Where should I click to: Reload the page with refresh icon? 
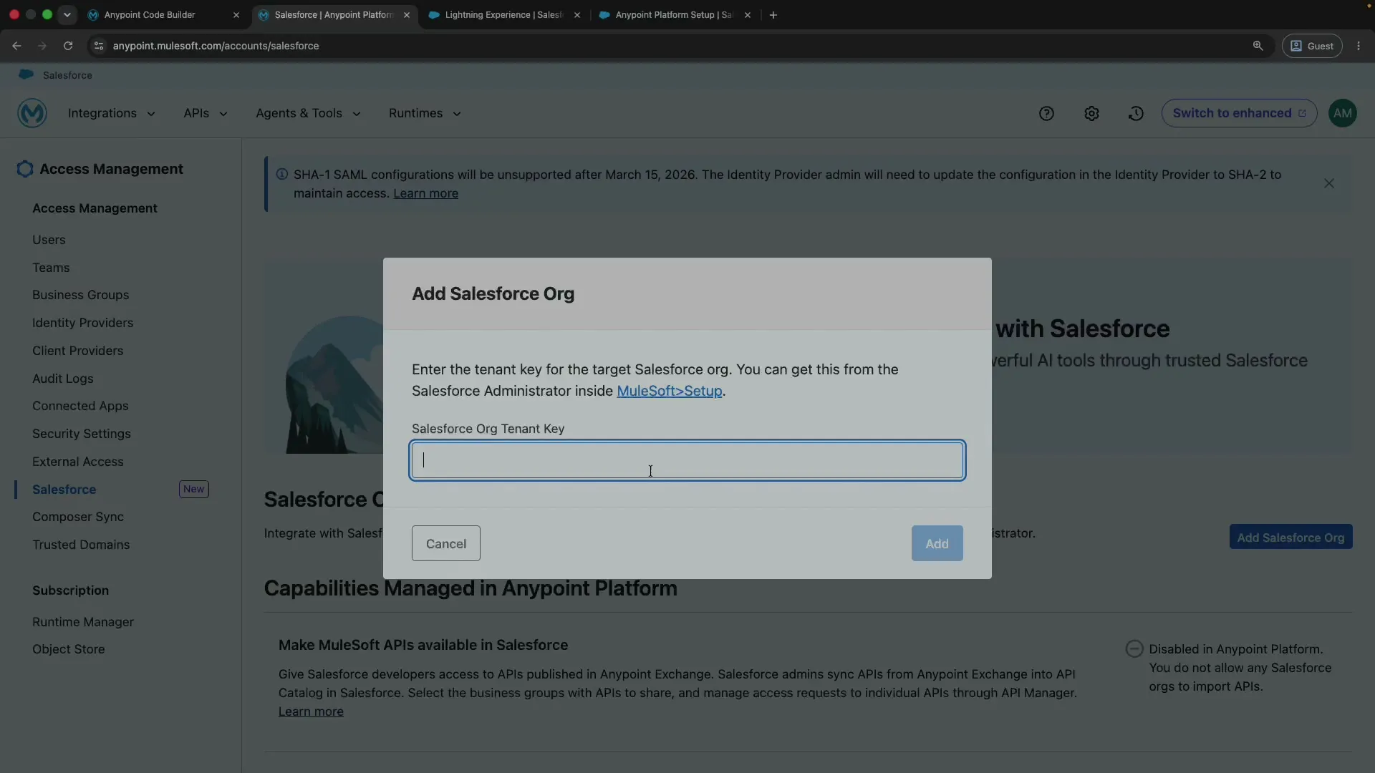pos(68,46)
